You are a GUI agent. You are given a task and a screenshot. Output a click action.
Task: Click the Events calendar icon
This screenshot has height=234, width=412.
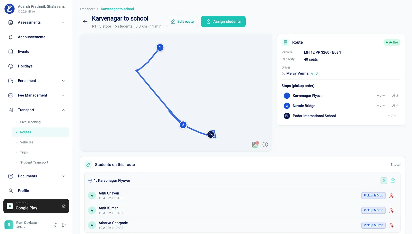point(11,52)
